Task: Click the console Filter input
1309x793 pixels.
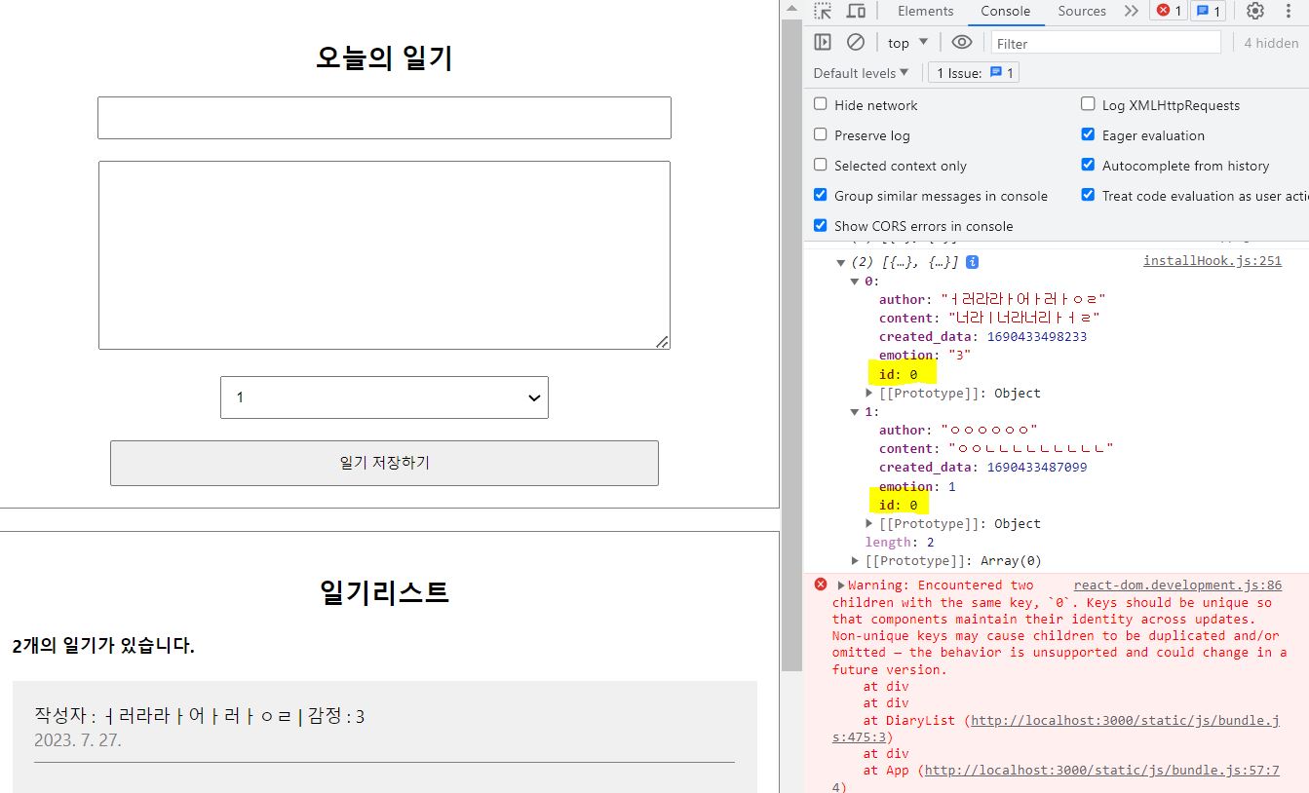Action: [1106, 43]
